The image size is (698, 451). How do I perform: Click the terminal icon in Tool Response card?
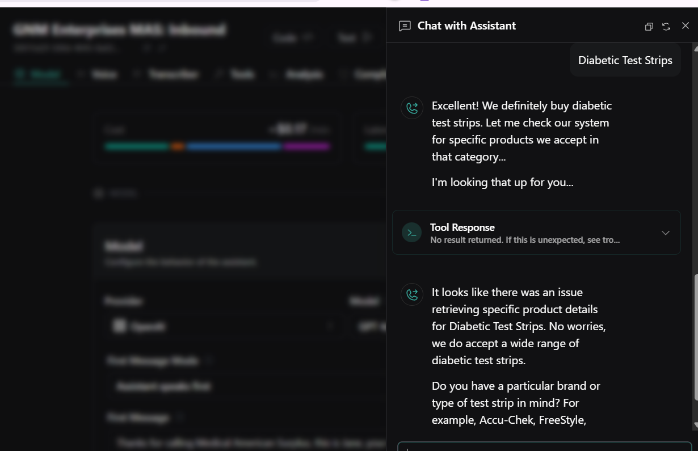412,233
